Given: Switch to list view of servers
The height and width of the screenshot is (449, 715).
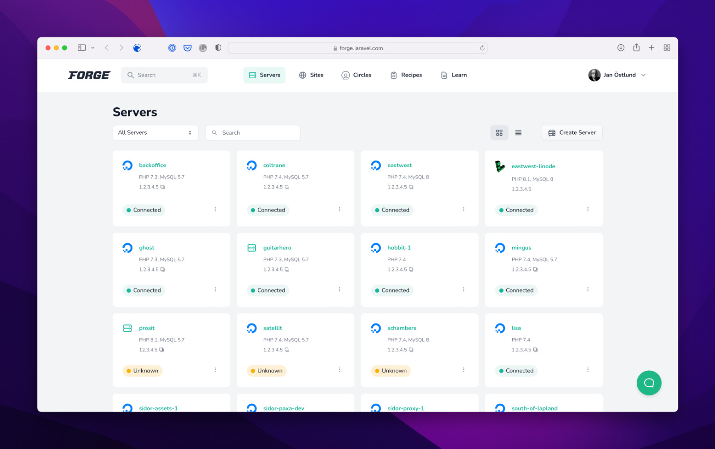Looking at the screenshot, I should (518, 132).
